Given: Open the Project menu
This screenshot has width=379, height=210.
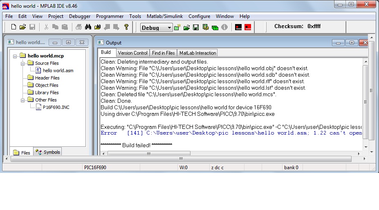Looking at the screenshot, I should click(x=56, y=16).
